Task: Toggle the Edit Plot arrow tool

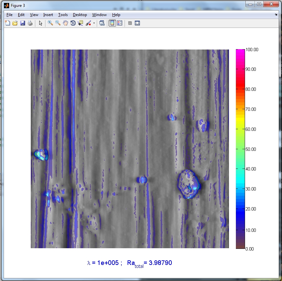Action: [41, 23]
